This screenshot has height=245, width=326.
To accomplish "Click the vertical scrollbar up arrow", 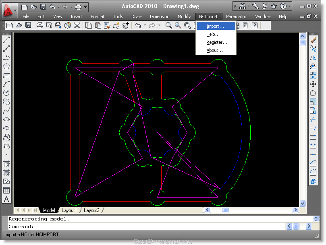I will click(x=302, y=36).
